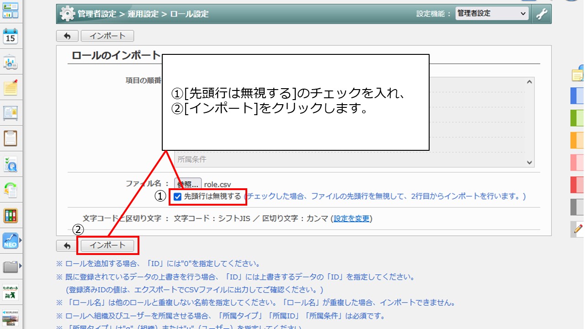Select the green color tab at right
Viewport: 585px width, 329px height.
(x=578, y=118)
